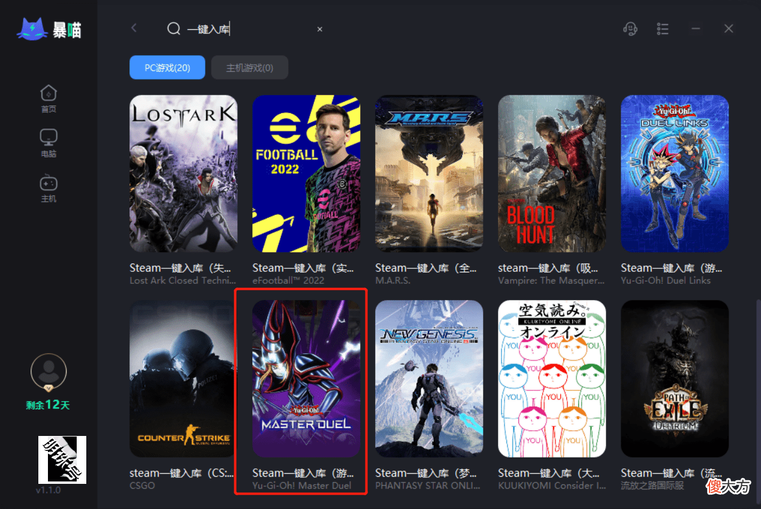Close the 暴喵 window
761x509 pixels.
coord(729,29)
